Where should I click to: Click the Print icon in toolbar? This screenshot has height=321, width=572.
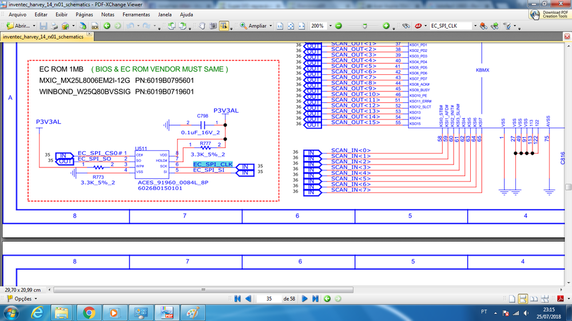click(54, 26)
